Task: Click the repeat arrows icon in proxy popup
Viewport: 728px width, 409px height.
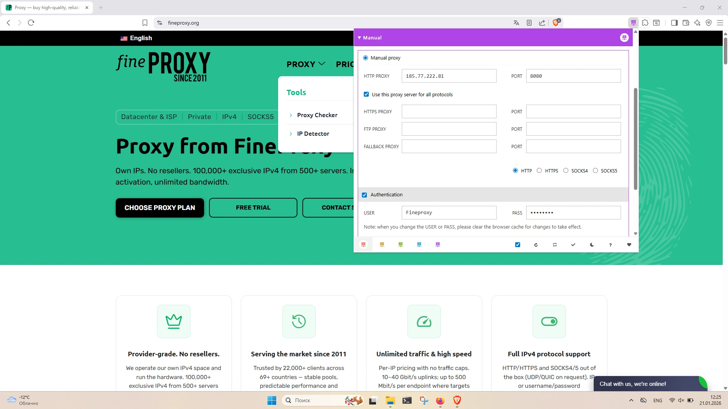Action: (555, 245)
